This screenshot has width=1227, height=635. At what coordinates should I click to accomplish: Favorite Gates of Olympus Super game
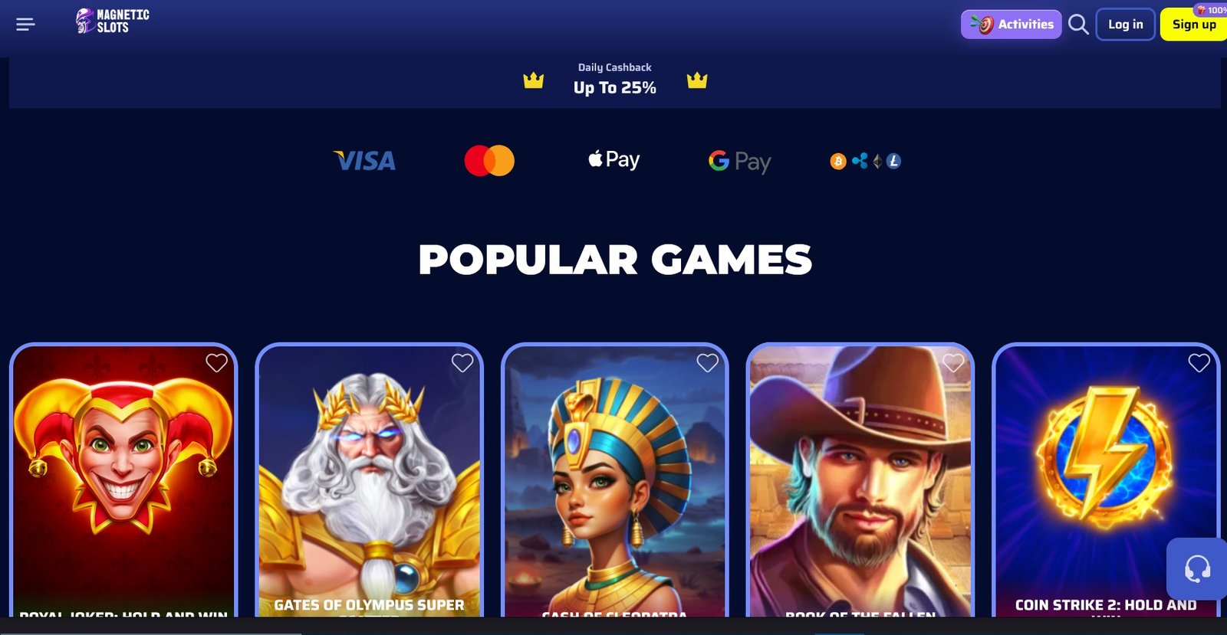[462, 362]
